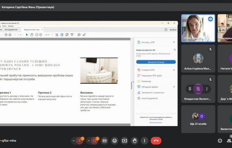Raise hand using the hand icon
Screen dimensions: 232x148
click(x=134, y=141)
